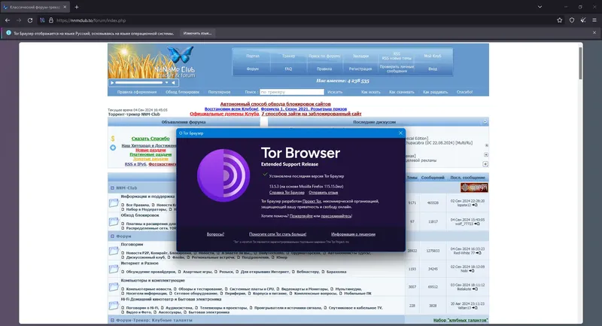Open the FAQ menu item

tap(288, 69)
